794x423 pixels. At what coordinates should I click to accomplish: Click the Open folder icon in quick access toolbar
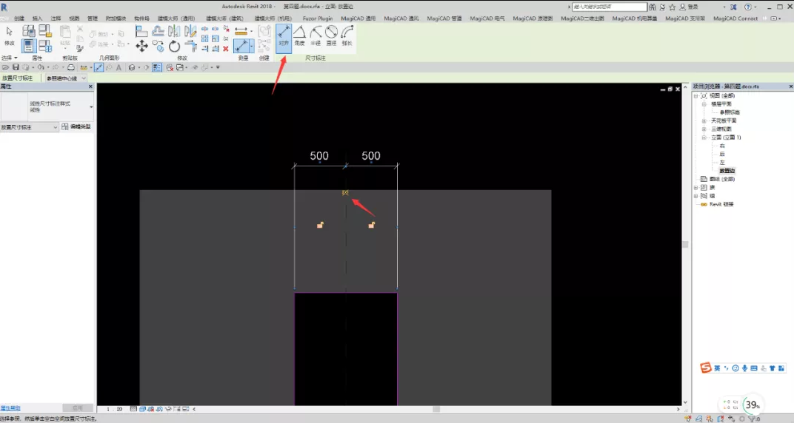pos(5,67)
